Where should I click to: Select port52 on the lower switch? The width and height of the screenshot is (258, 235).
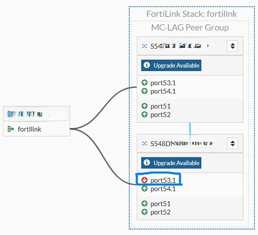tap(161, 212)
